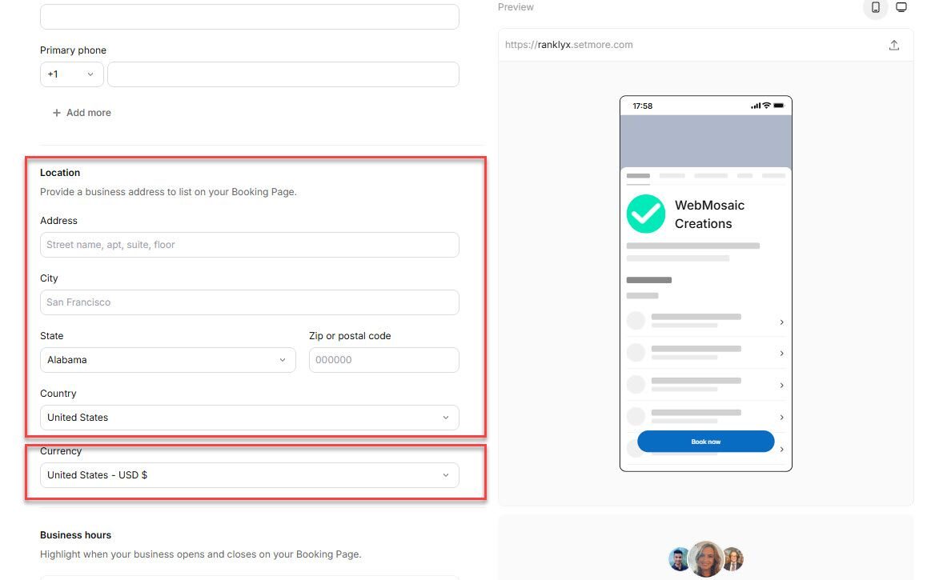Click into the Address input field
This screenshot has width=943, height=580.
pyautogui.click(x=249, y=245)
